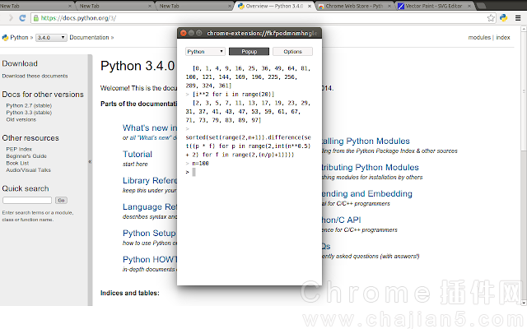Click the address bar URL

(x=78, y=18)
